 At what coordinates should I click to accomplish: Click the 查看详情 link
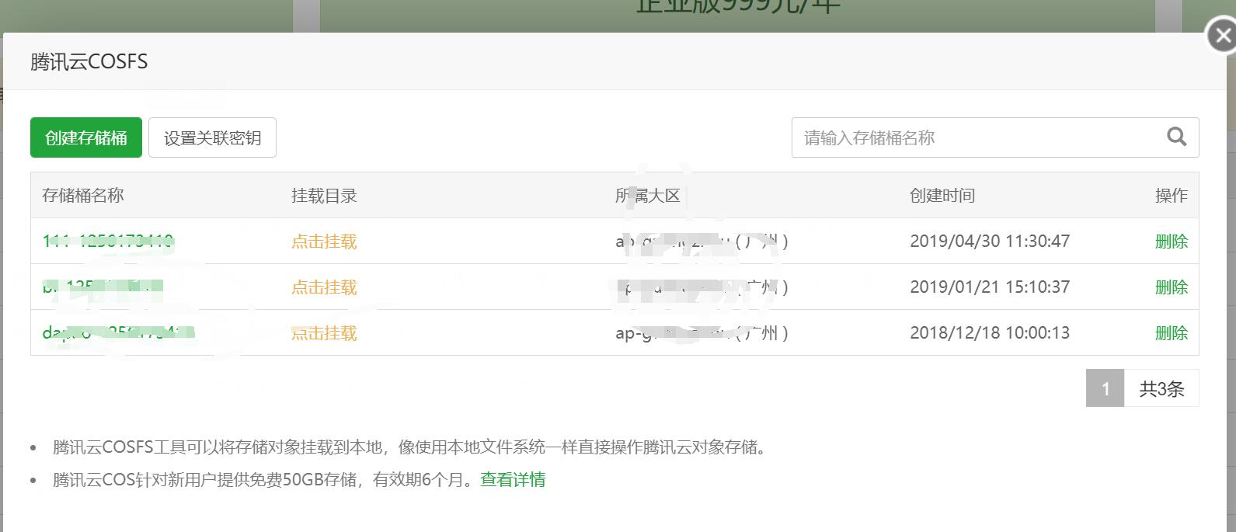pyautogui.click(x=513, y=480)
